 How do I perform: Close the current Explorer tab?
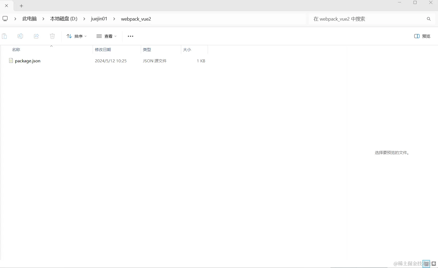coord(6,6)
